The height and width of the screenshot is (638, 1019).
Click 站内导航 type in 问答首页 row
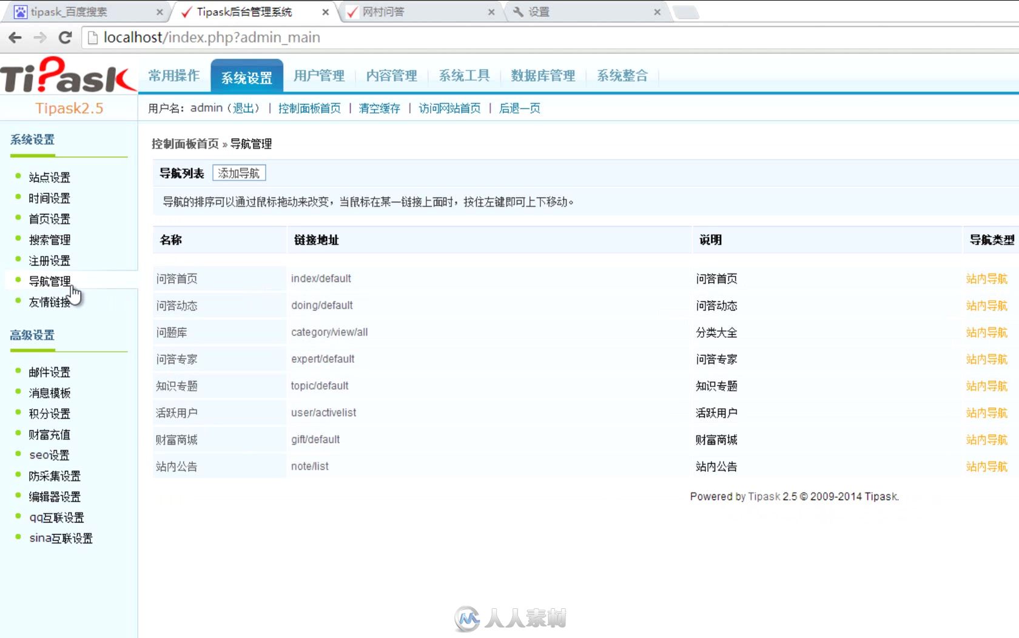tap(986, 279)
